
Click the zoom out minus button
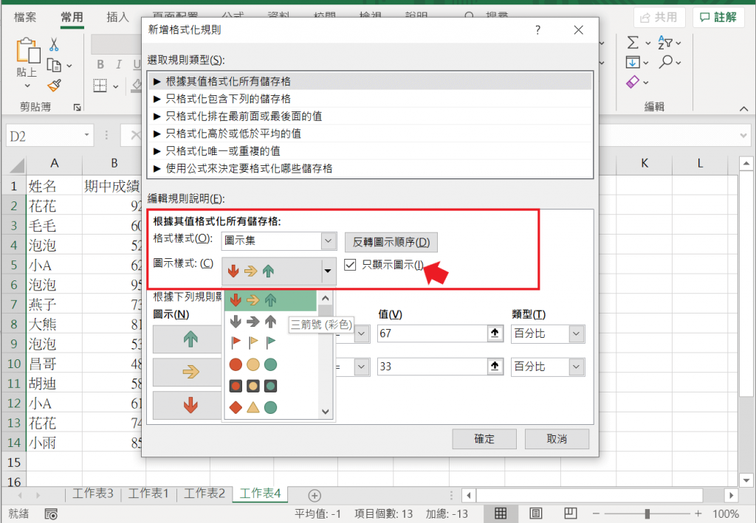596,514
